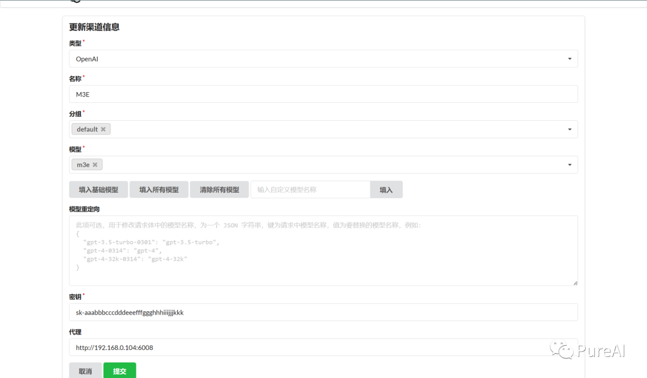Click the 模型 dropdown caret icon
This screenshot has width=647, height=378.
point(570,164)
